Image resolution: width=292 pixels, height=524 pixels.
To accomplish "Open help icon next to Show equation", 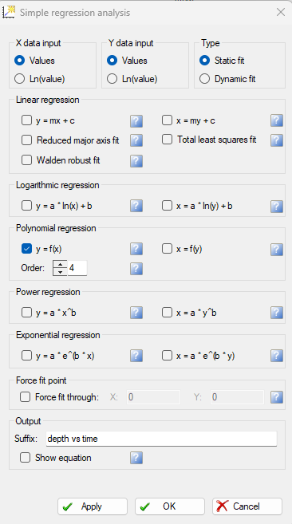I will pyautogui.click(x=136, y=458).
